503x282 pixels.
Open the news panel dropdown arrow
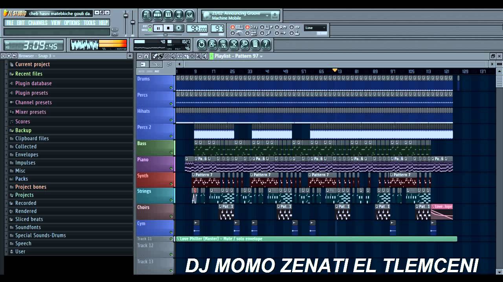coord(267,16)
